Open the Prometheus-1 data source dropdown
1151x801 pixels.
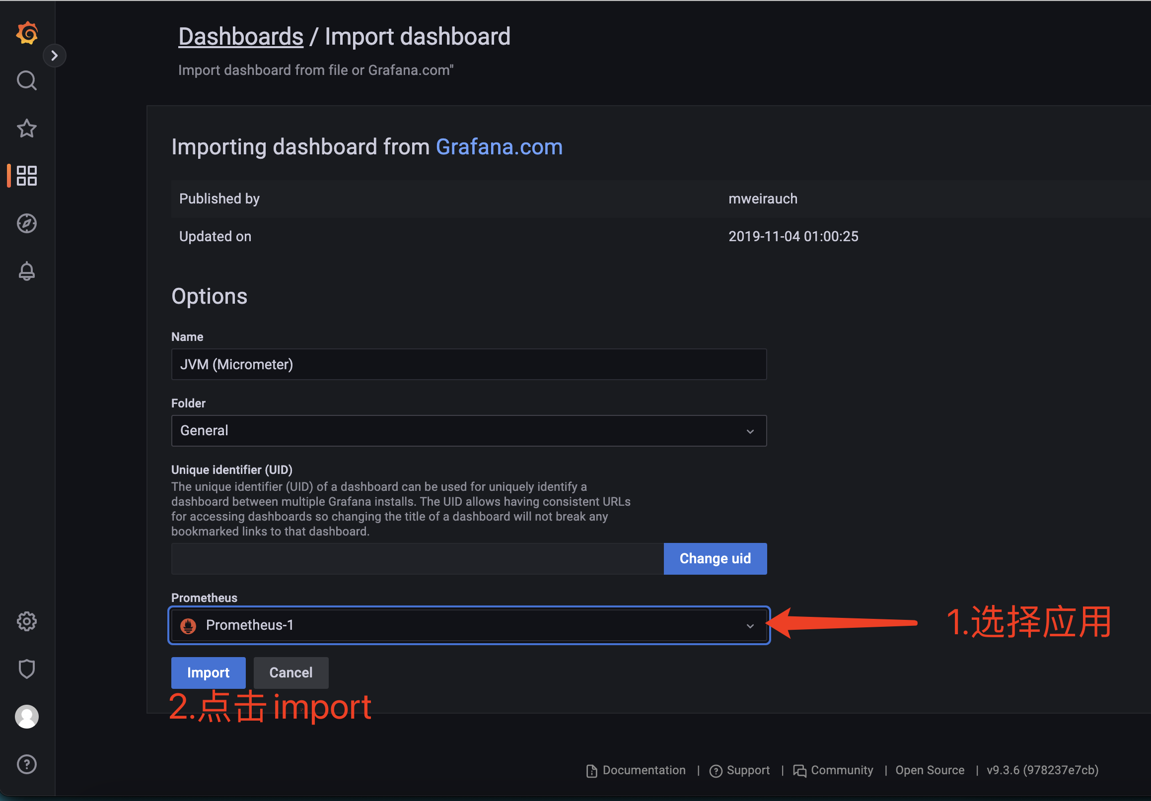click(469, 625)
